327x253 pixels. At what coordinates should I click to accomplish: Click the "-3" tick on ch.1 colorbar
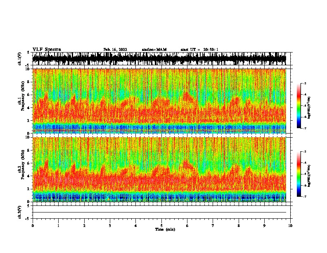[304, 84]
